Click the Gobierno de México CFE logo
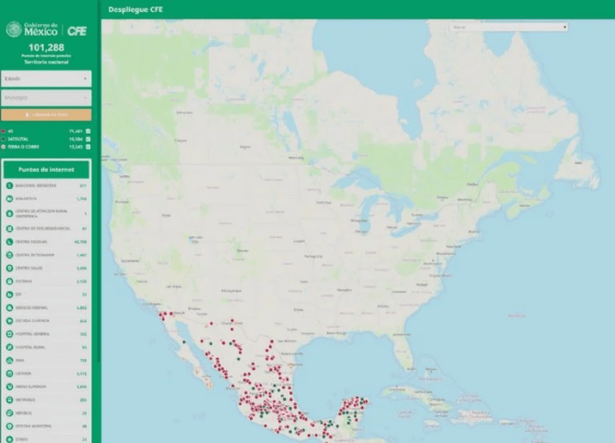 coord(46,30)
